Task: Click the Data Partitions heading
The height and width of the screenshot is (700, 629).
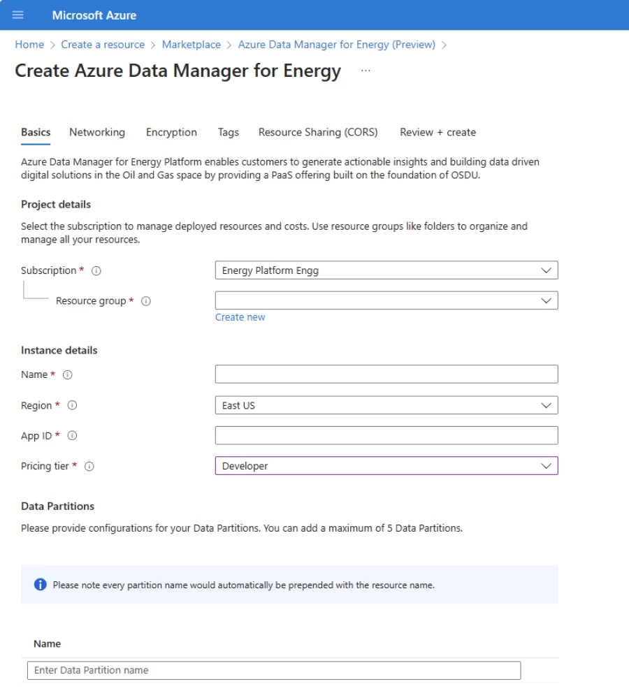Action: pos(57,506)
